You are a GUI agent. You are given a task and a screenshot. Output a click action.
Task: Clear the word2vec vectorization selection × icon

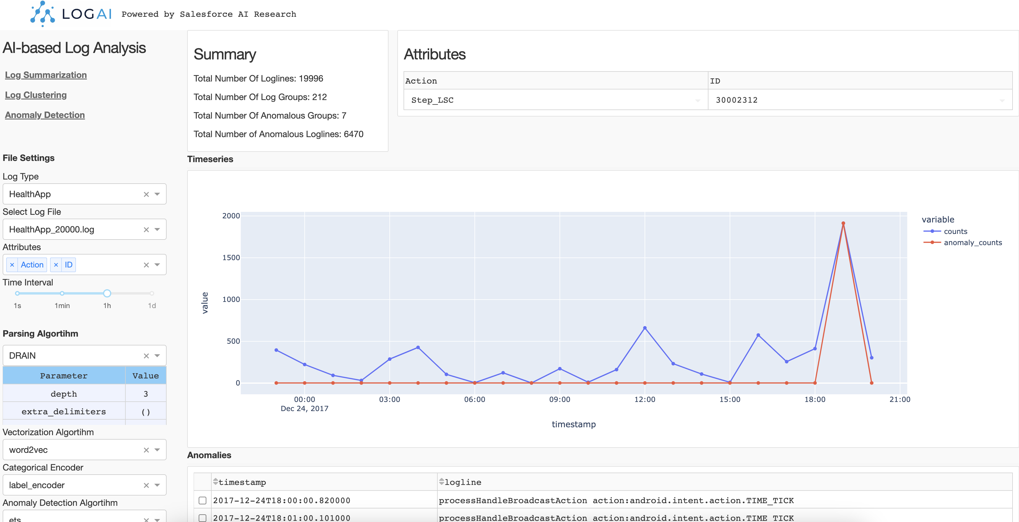coord(146,450)
